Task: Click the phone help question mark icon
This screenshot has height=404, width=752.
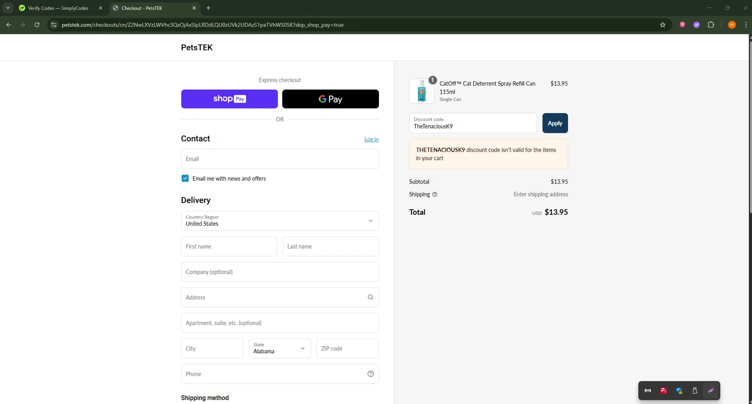Action: [x=370, y=374]
